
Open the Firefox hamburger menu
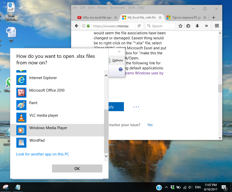click(x=217, y=26)
